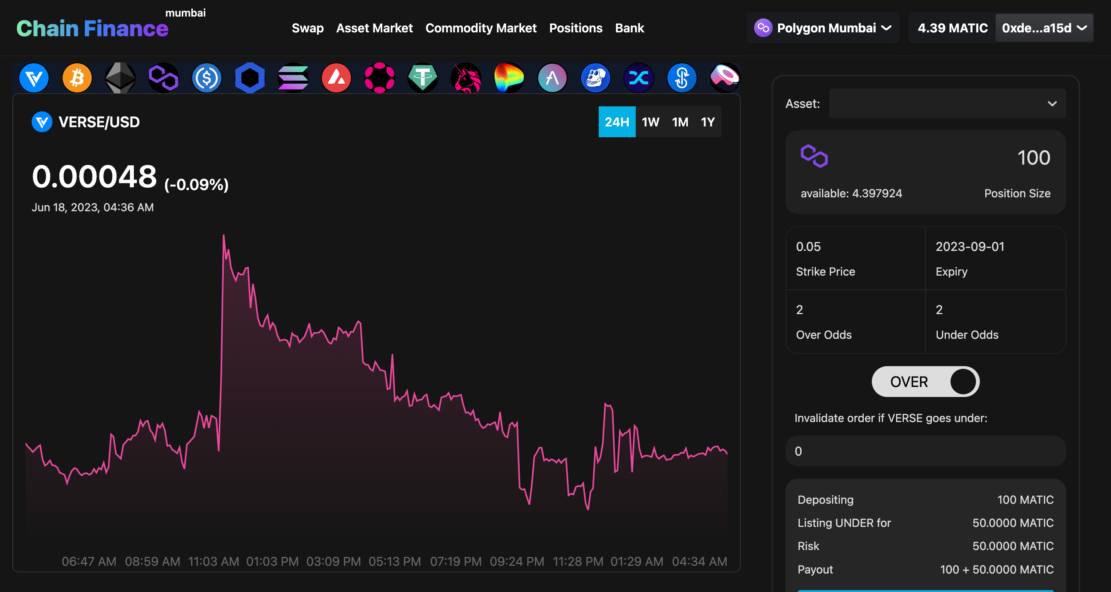Select the Ethereum diamond icon
The image size is (1111, 592).
pos(120,78)
